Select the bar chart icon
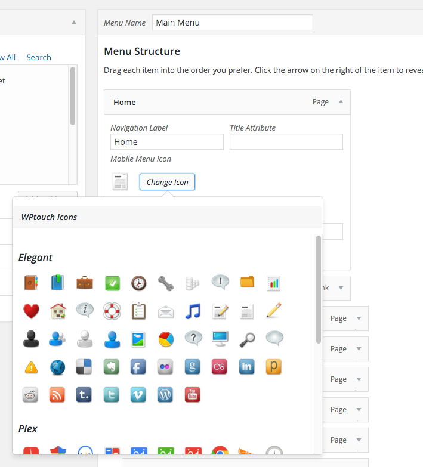The height and width of the screenshot is (467, 423). [273, 283]
